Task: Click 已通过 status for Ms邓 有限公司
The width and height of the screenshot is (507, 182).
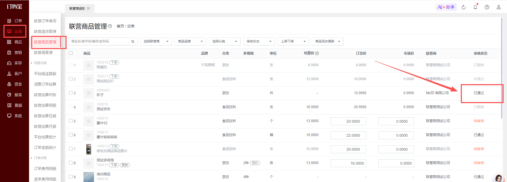Action: 479,93
